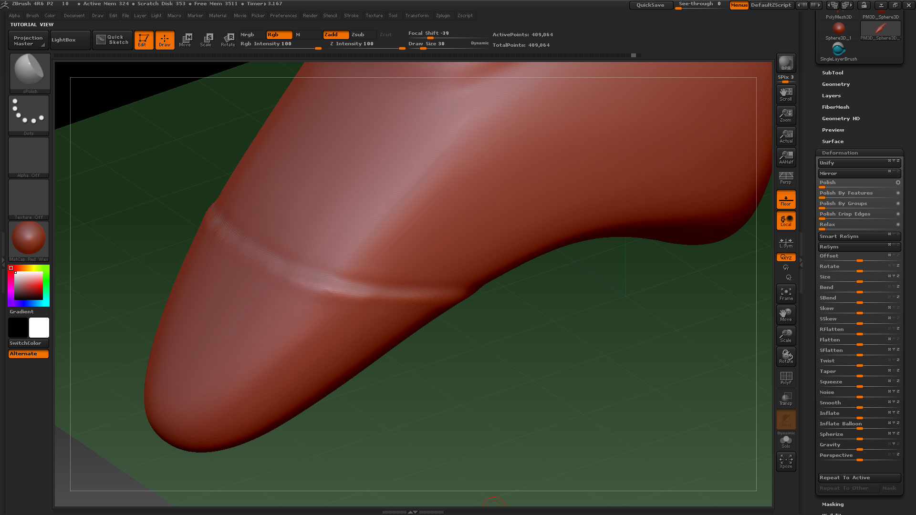Activate the Scale transform icon in top shelf

pyautogui.click(x=206, y=40)
